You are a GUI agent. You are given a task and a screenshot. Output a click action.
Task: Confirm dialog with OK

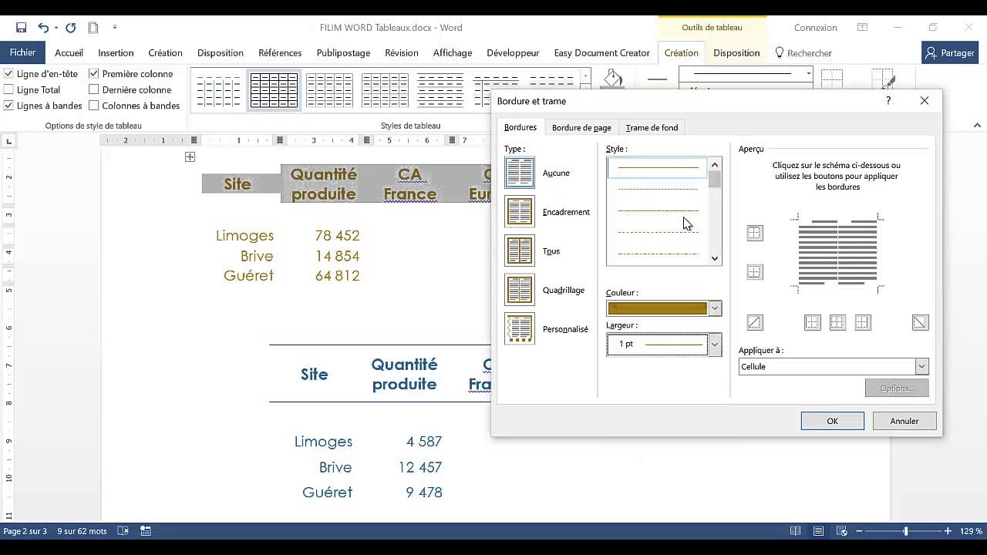pyautogui.click(x=832, y=421)
